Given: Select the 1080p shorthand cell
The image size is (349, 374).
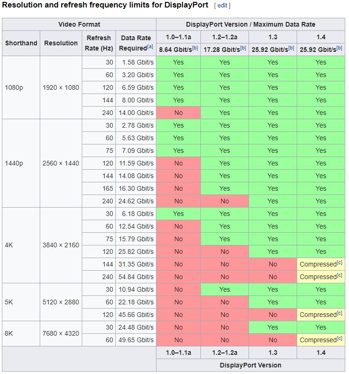Looking at the screenshot, I should (x=21, y=87).
